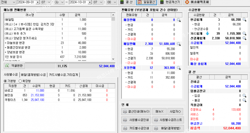Click magnifier next to 배달판매 total
Image resolution: width=250 pixels, height=133 pixels.
[x=179, y=44]
